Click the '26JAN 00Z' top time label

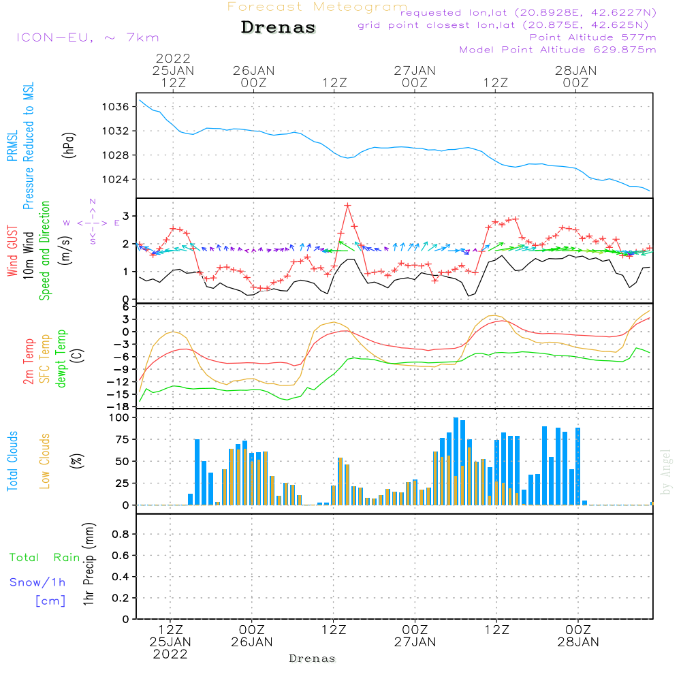point(253,76)
